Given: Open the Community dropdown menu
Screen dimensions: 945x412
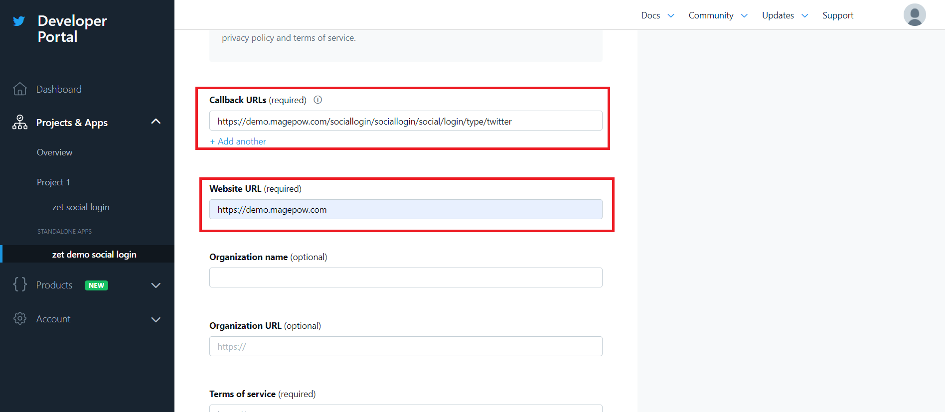Looking at the screenshot, I should point(718,15).
